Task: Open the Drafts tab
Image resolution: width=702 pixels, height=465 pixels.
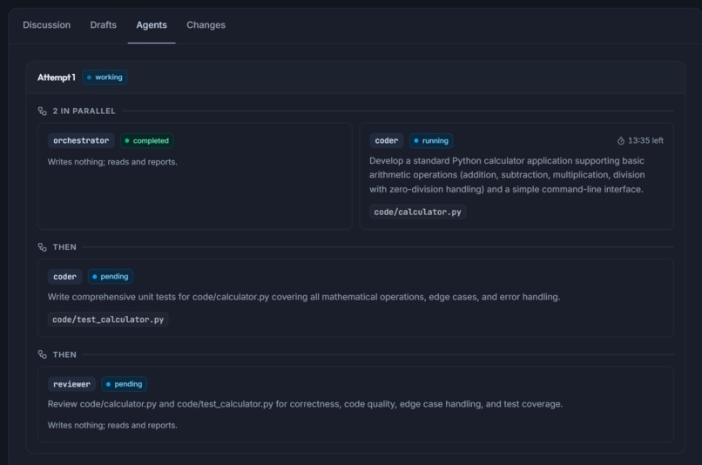Action: [104, 25]
